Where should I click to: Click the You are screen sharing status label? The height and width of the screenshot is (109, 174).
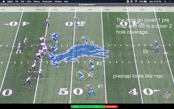tap(86, 107)
